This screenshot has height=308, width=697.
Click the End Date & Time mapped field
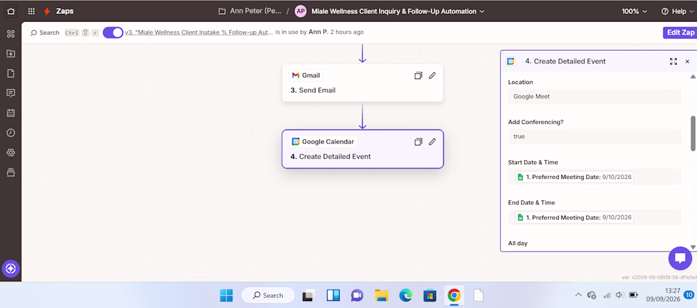[595, 217]
